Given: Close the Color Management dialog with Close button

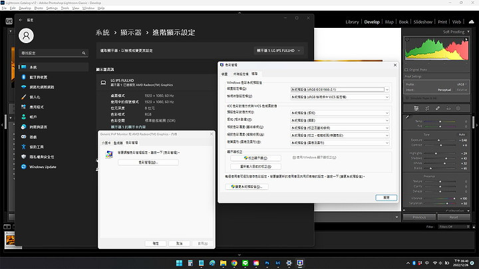Looking at the screenshot, I should click(x=386, y=198).
